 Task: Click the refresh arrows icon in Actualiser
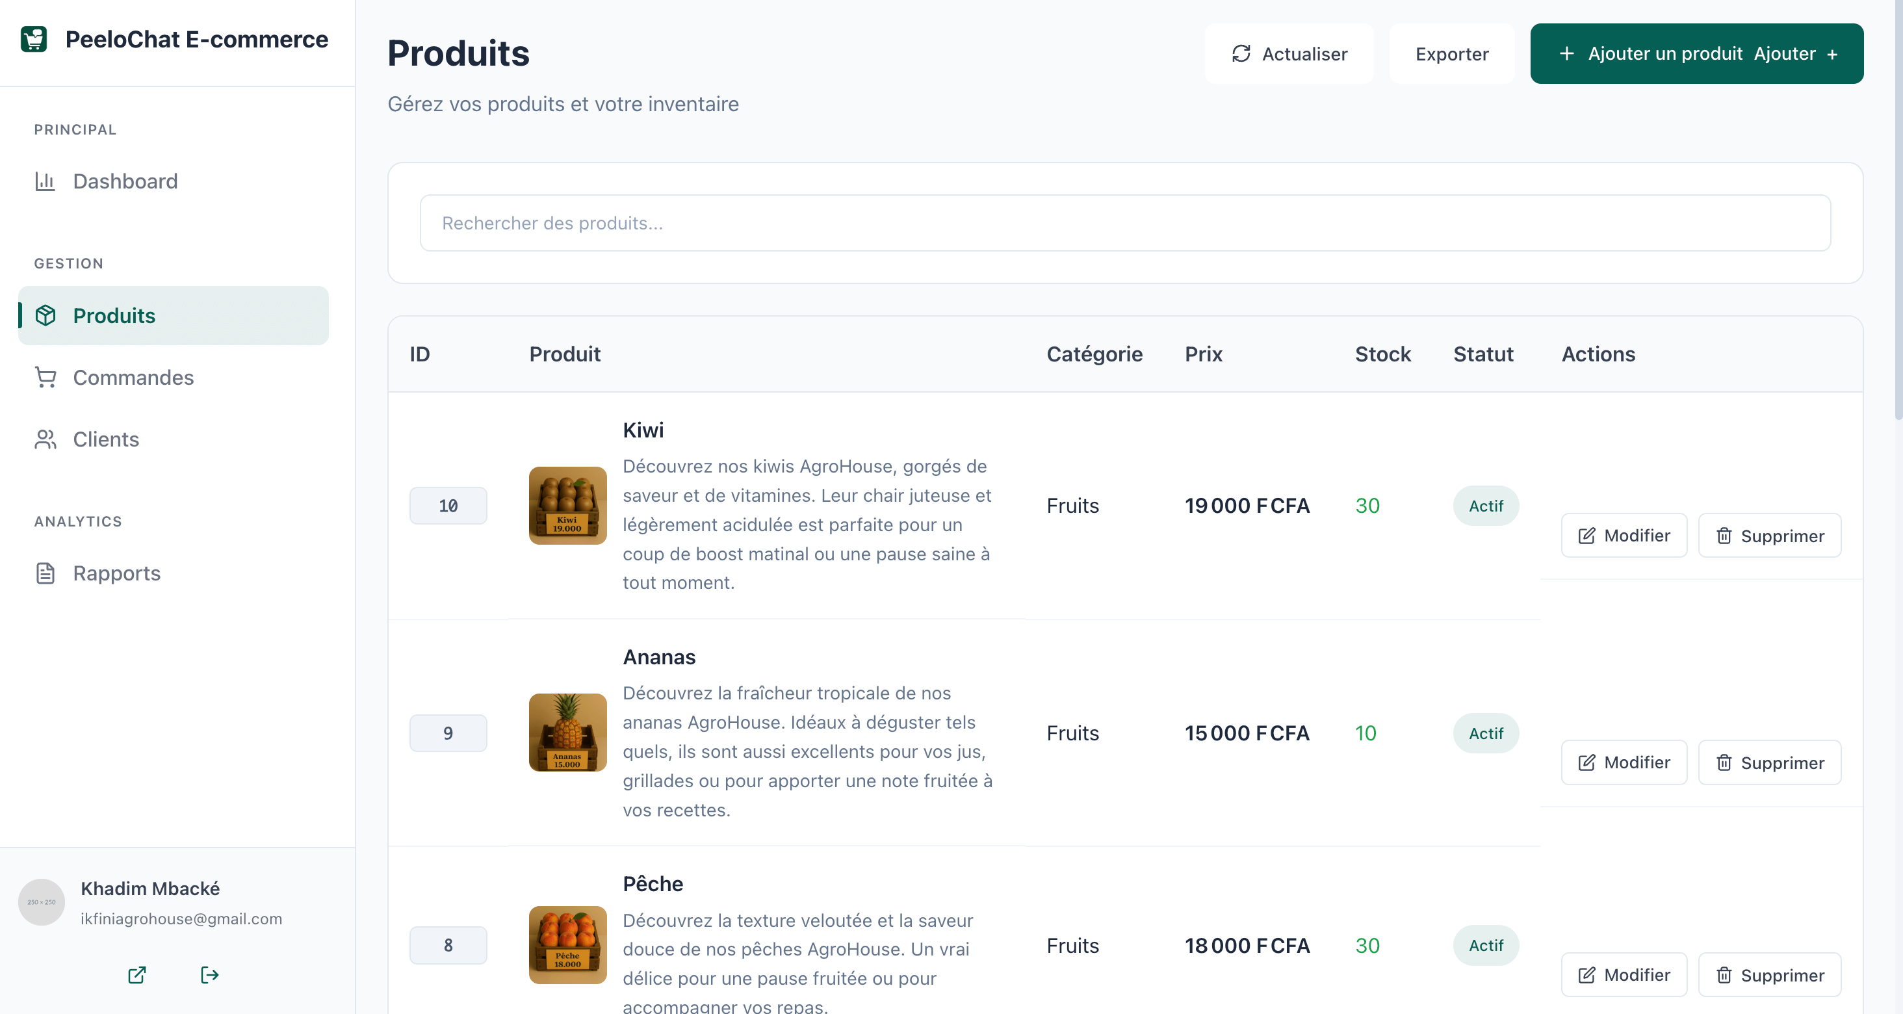click(x=1241, y=53)
